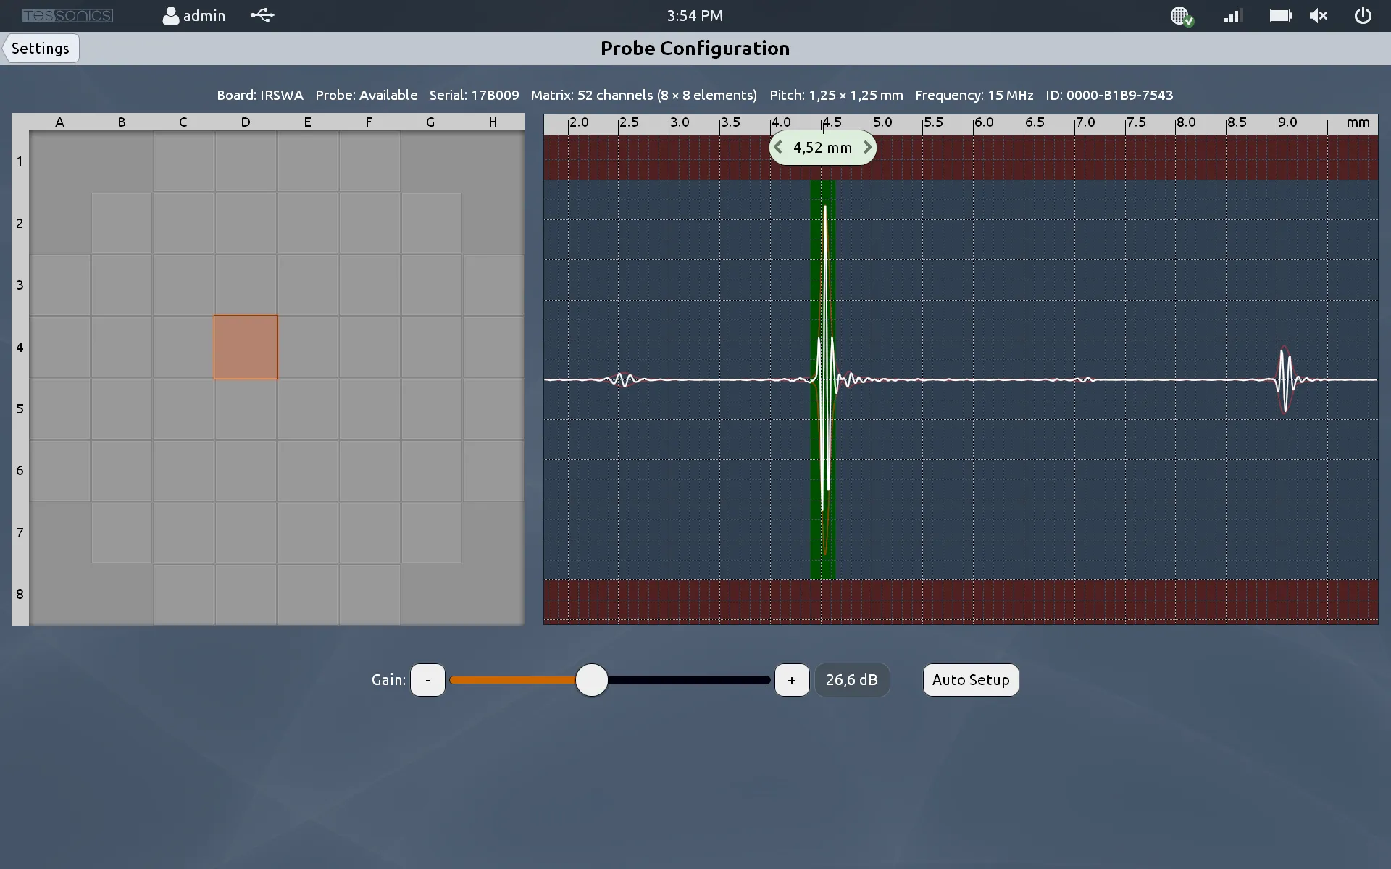1391x869 pixels.
Task: Decrease gain using the minus button
Action: (427, 680)
